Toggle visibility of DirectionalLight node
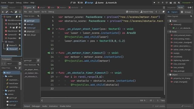Image resolution: width=194 pixels, height=109 pixels. (x=19, y=24)
